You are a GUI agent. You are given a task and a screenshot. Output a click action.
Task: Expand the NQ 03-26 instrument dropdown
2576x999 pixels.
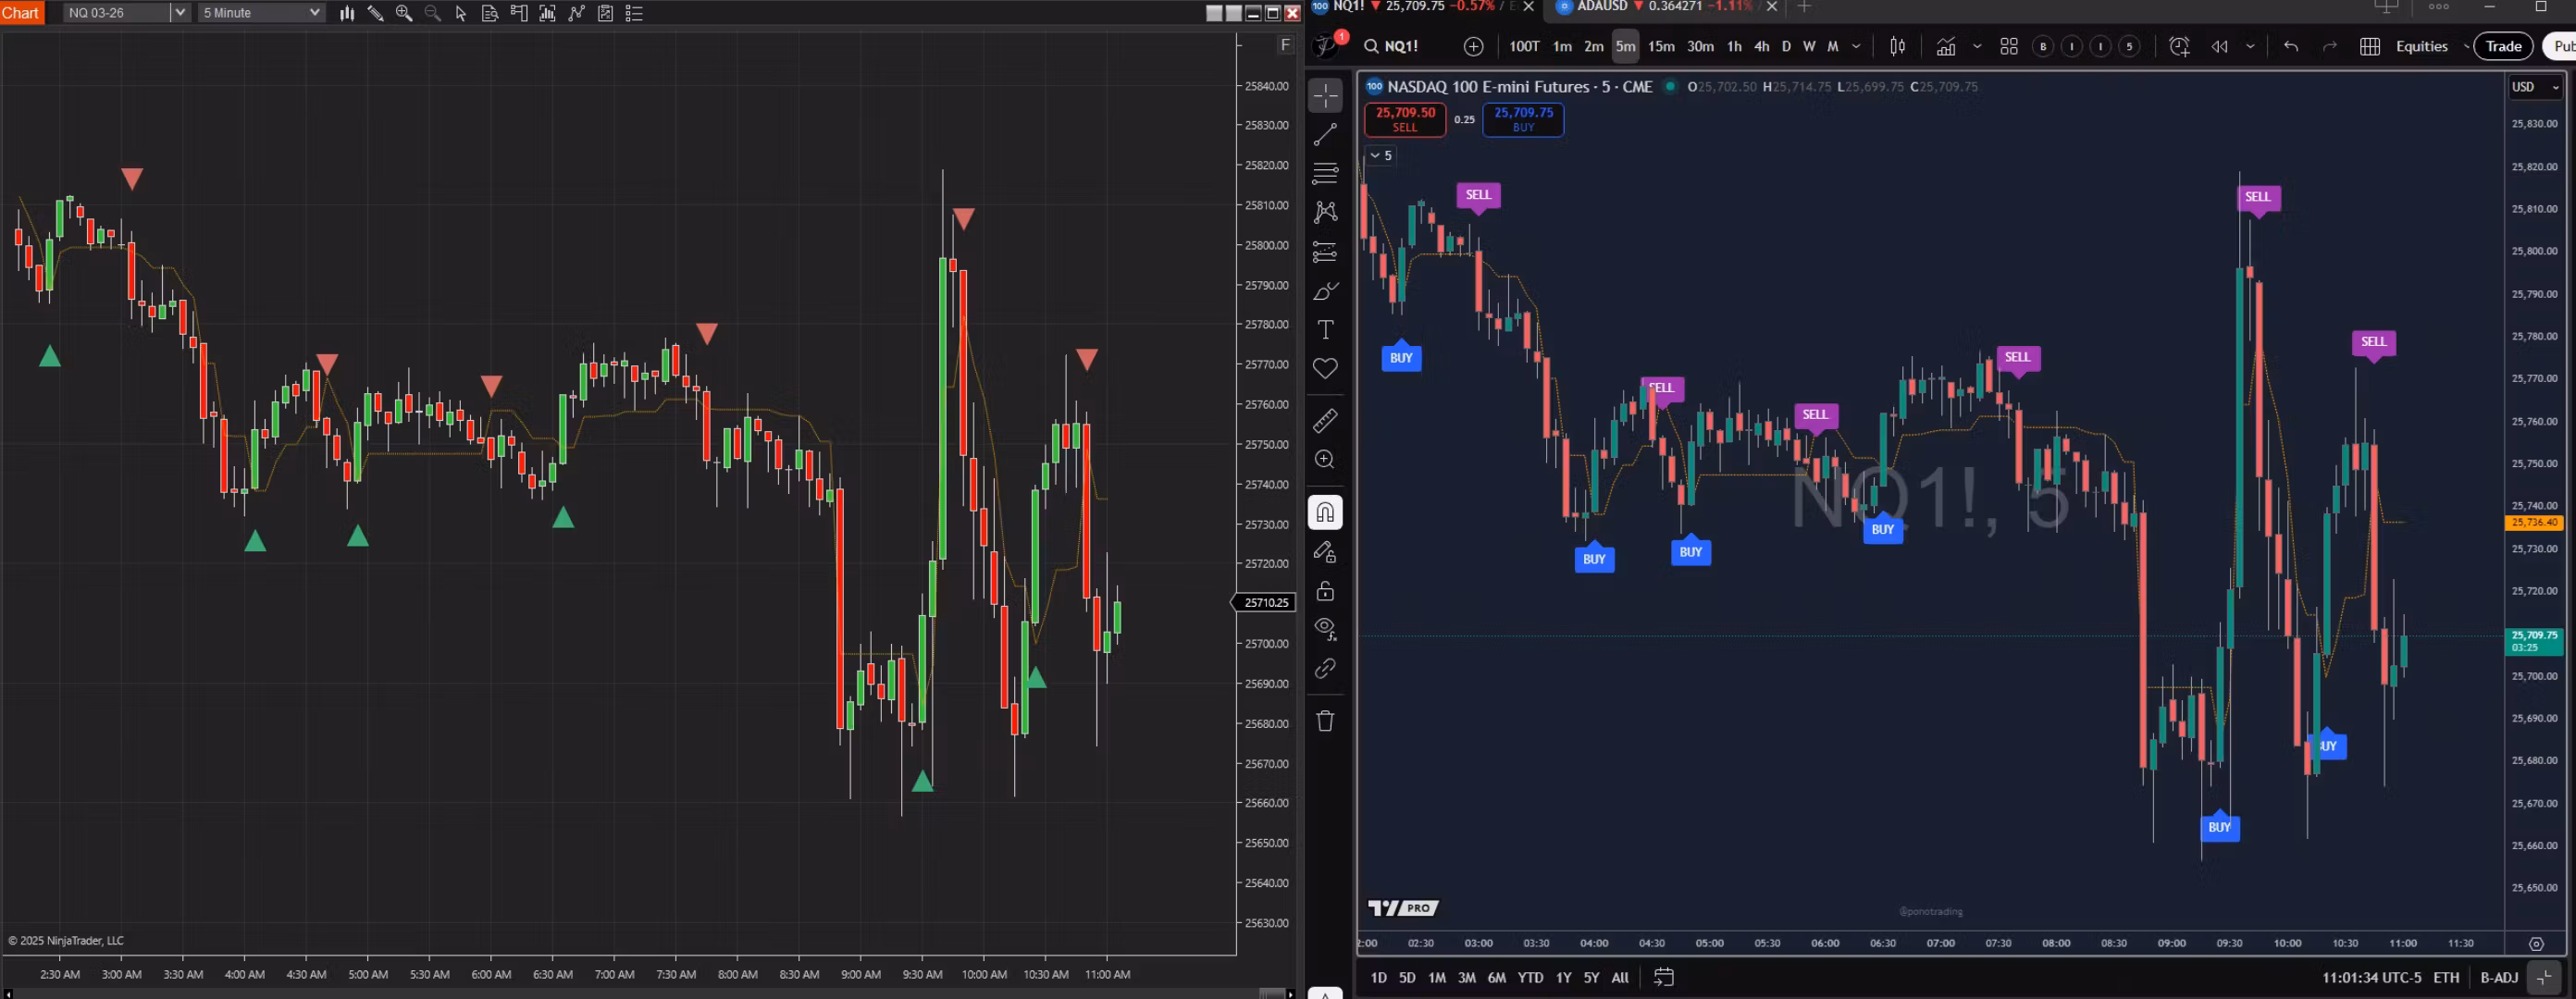(x=180, y=13)
